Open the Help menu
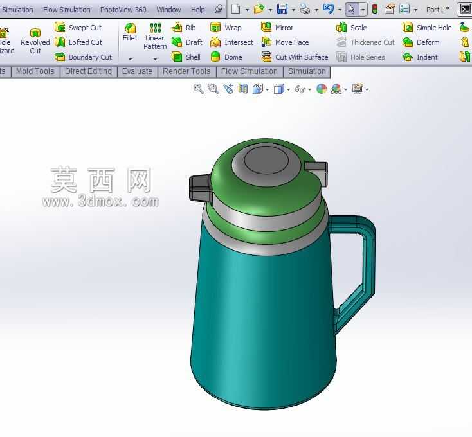 click(x=198, y=10)
